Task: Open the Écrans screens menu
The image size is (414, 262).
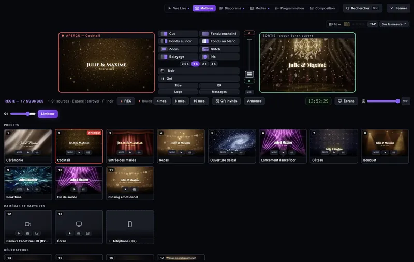Action: pyautogui.click(x=346, y=101)
